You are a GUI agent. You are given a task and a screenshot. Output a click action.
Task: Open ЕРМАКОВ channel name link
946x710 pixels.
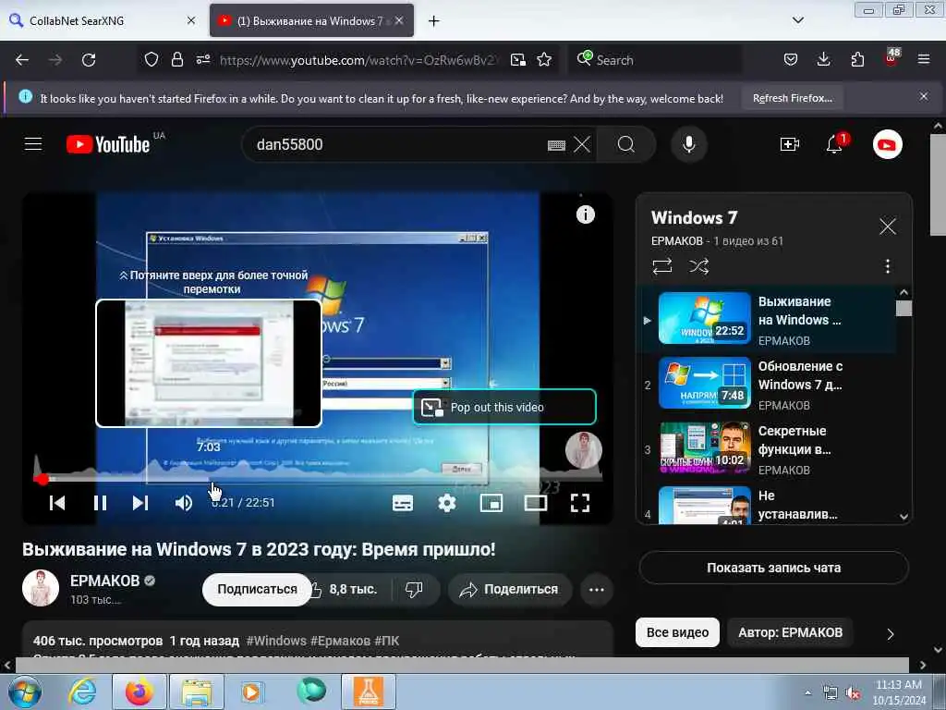(105, 581)
